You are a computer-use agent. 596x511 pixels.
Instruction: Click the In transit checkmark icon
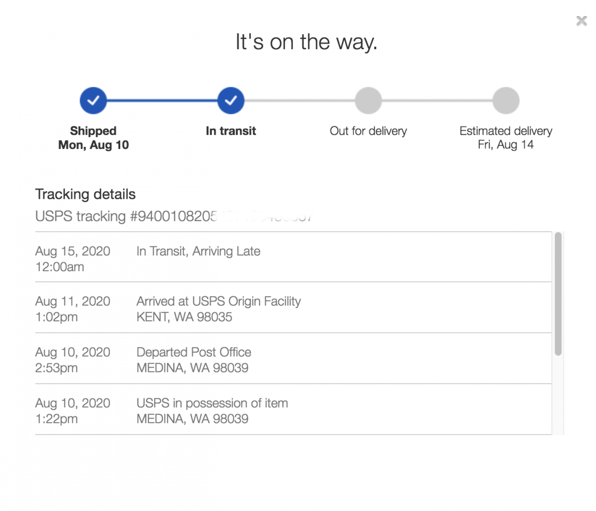231,100
